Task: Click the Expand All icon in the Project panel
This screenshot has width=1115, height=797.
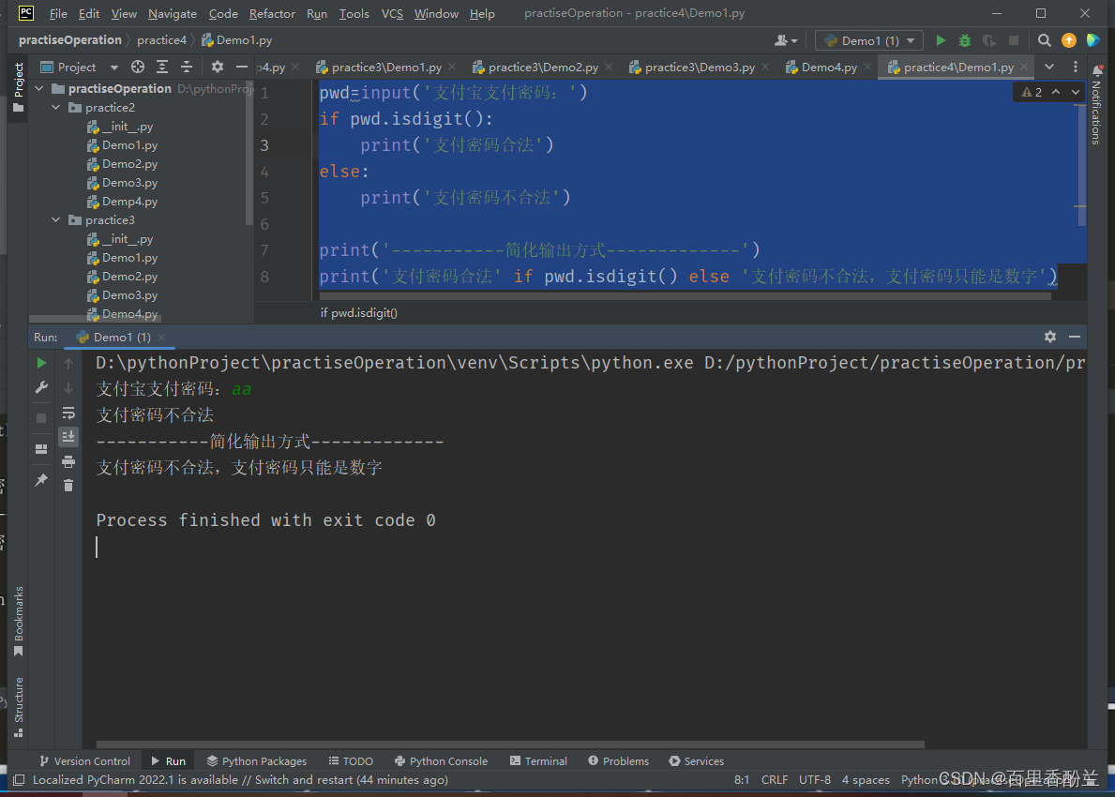Action: click(162, 67)
